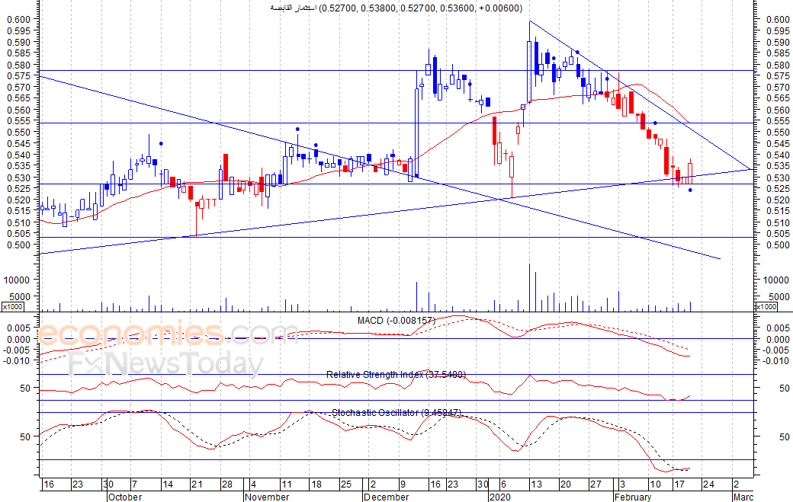
Task: Click the tallest volume bar in mid-January
Action: pyautogui.click(x=528, y=288)
